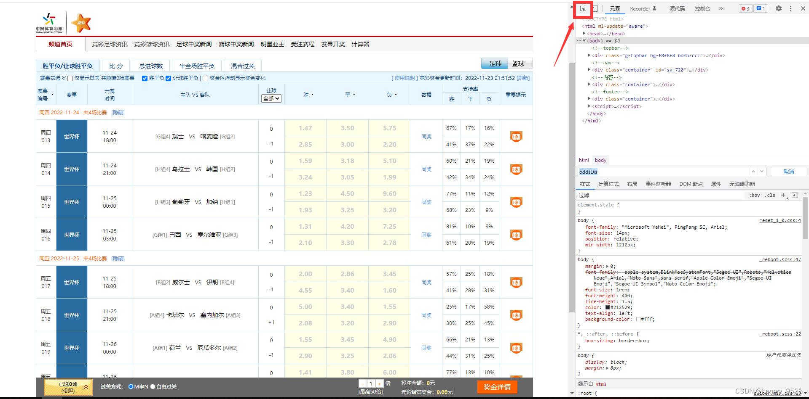Screen dimensions: 809x399
Task: Click the 刷新 refresh link
Action: tap(523, 78)
